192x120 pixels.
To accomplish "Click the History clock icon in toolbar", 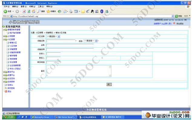I will pos(60,12).
